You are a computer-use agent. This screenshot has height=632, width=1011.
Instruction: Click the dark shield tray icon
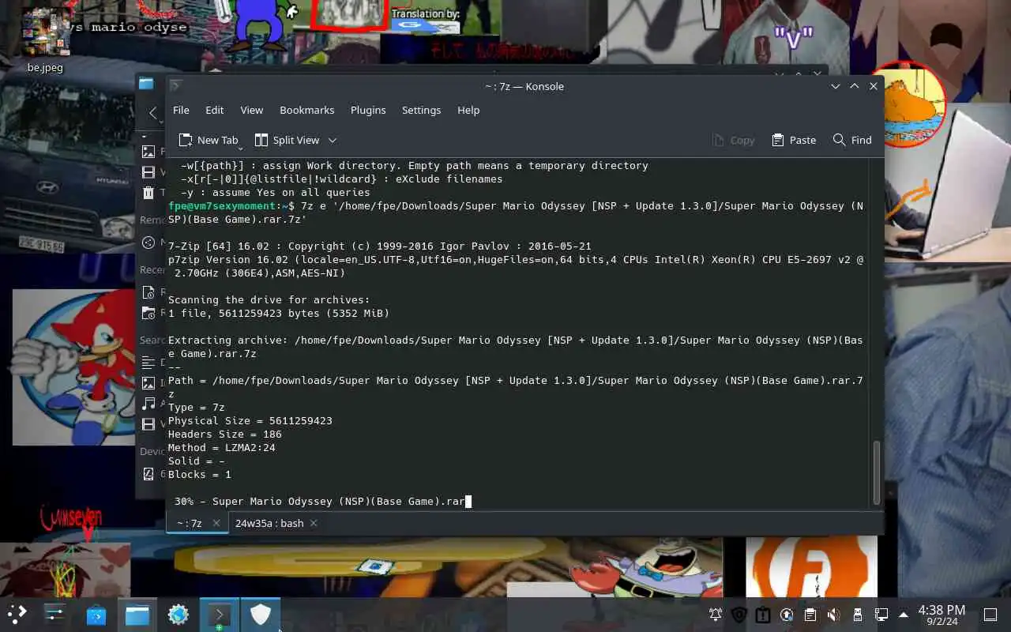coord(739,615)
